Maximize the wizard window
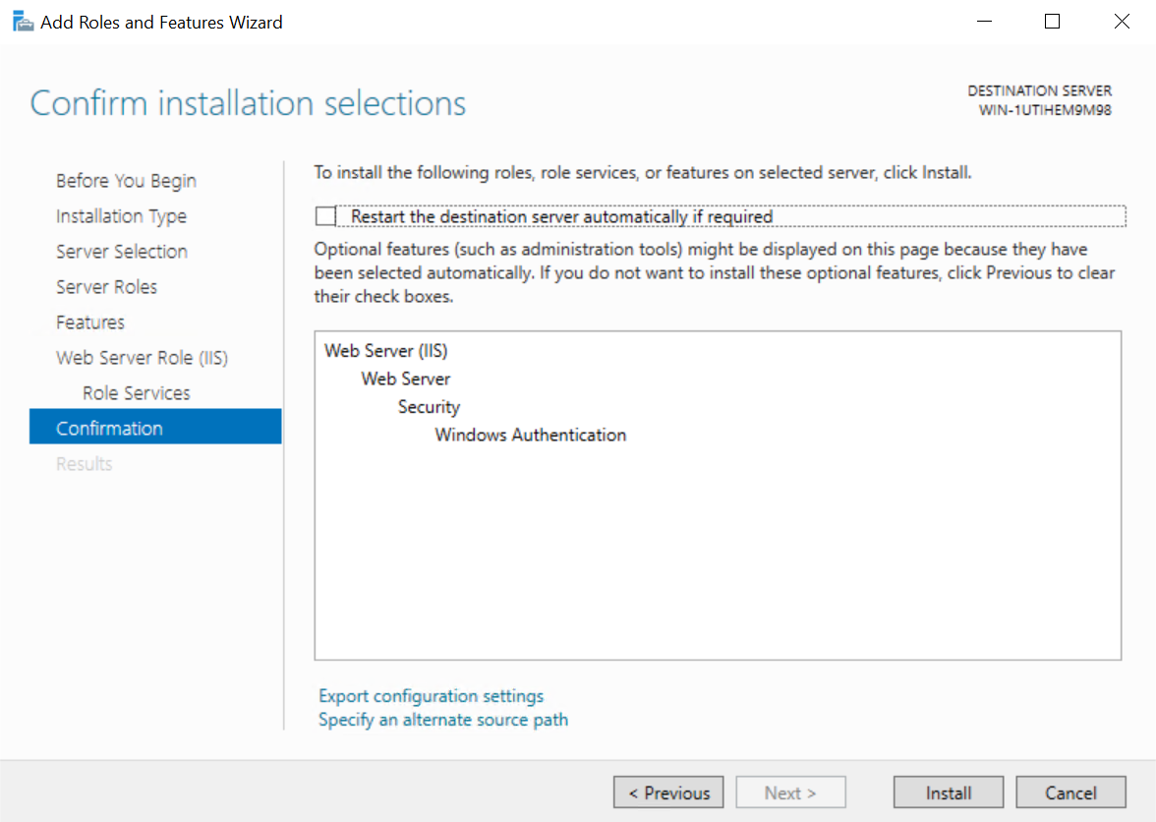Image resolution: width=1156 pixels, height=822 pixels. 1052,22
